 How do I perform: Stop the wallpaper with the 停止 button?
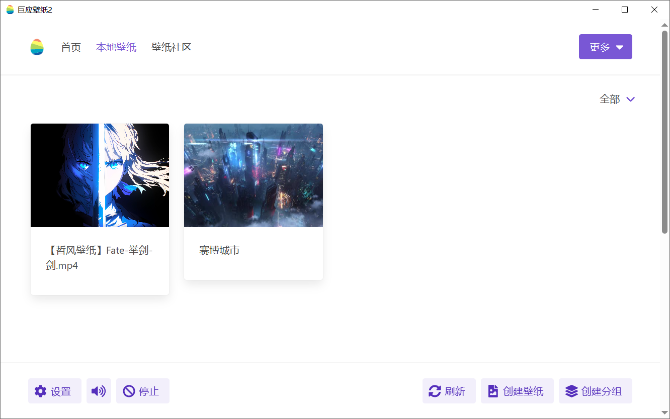click(x=143, y=391)
